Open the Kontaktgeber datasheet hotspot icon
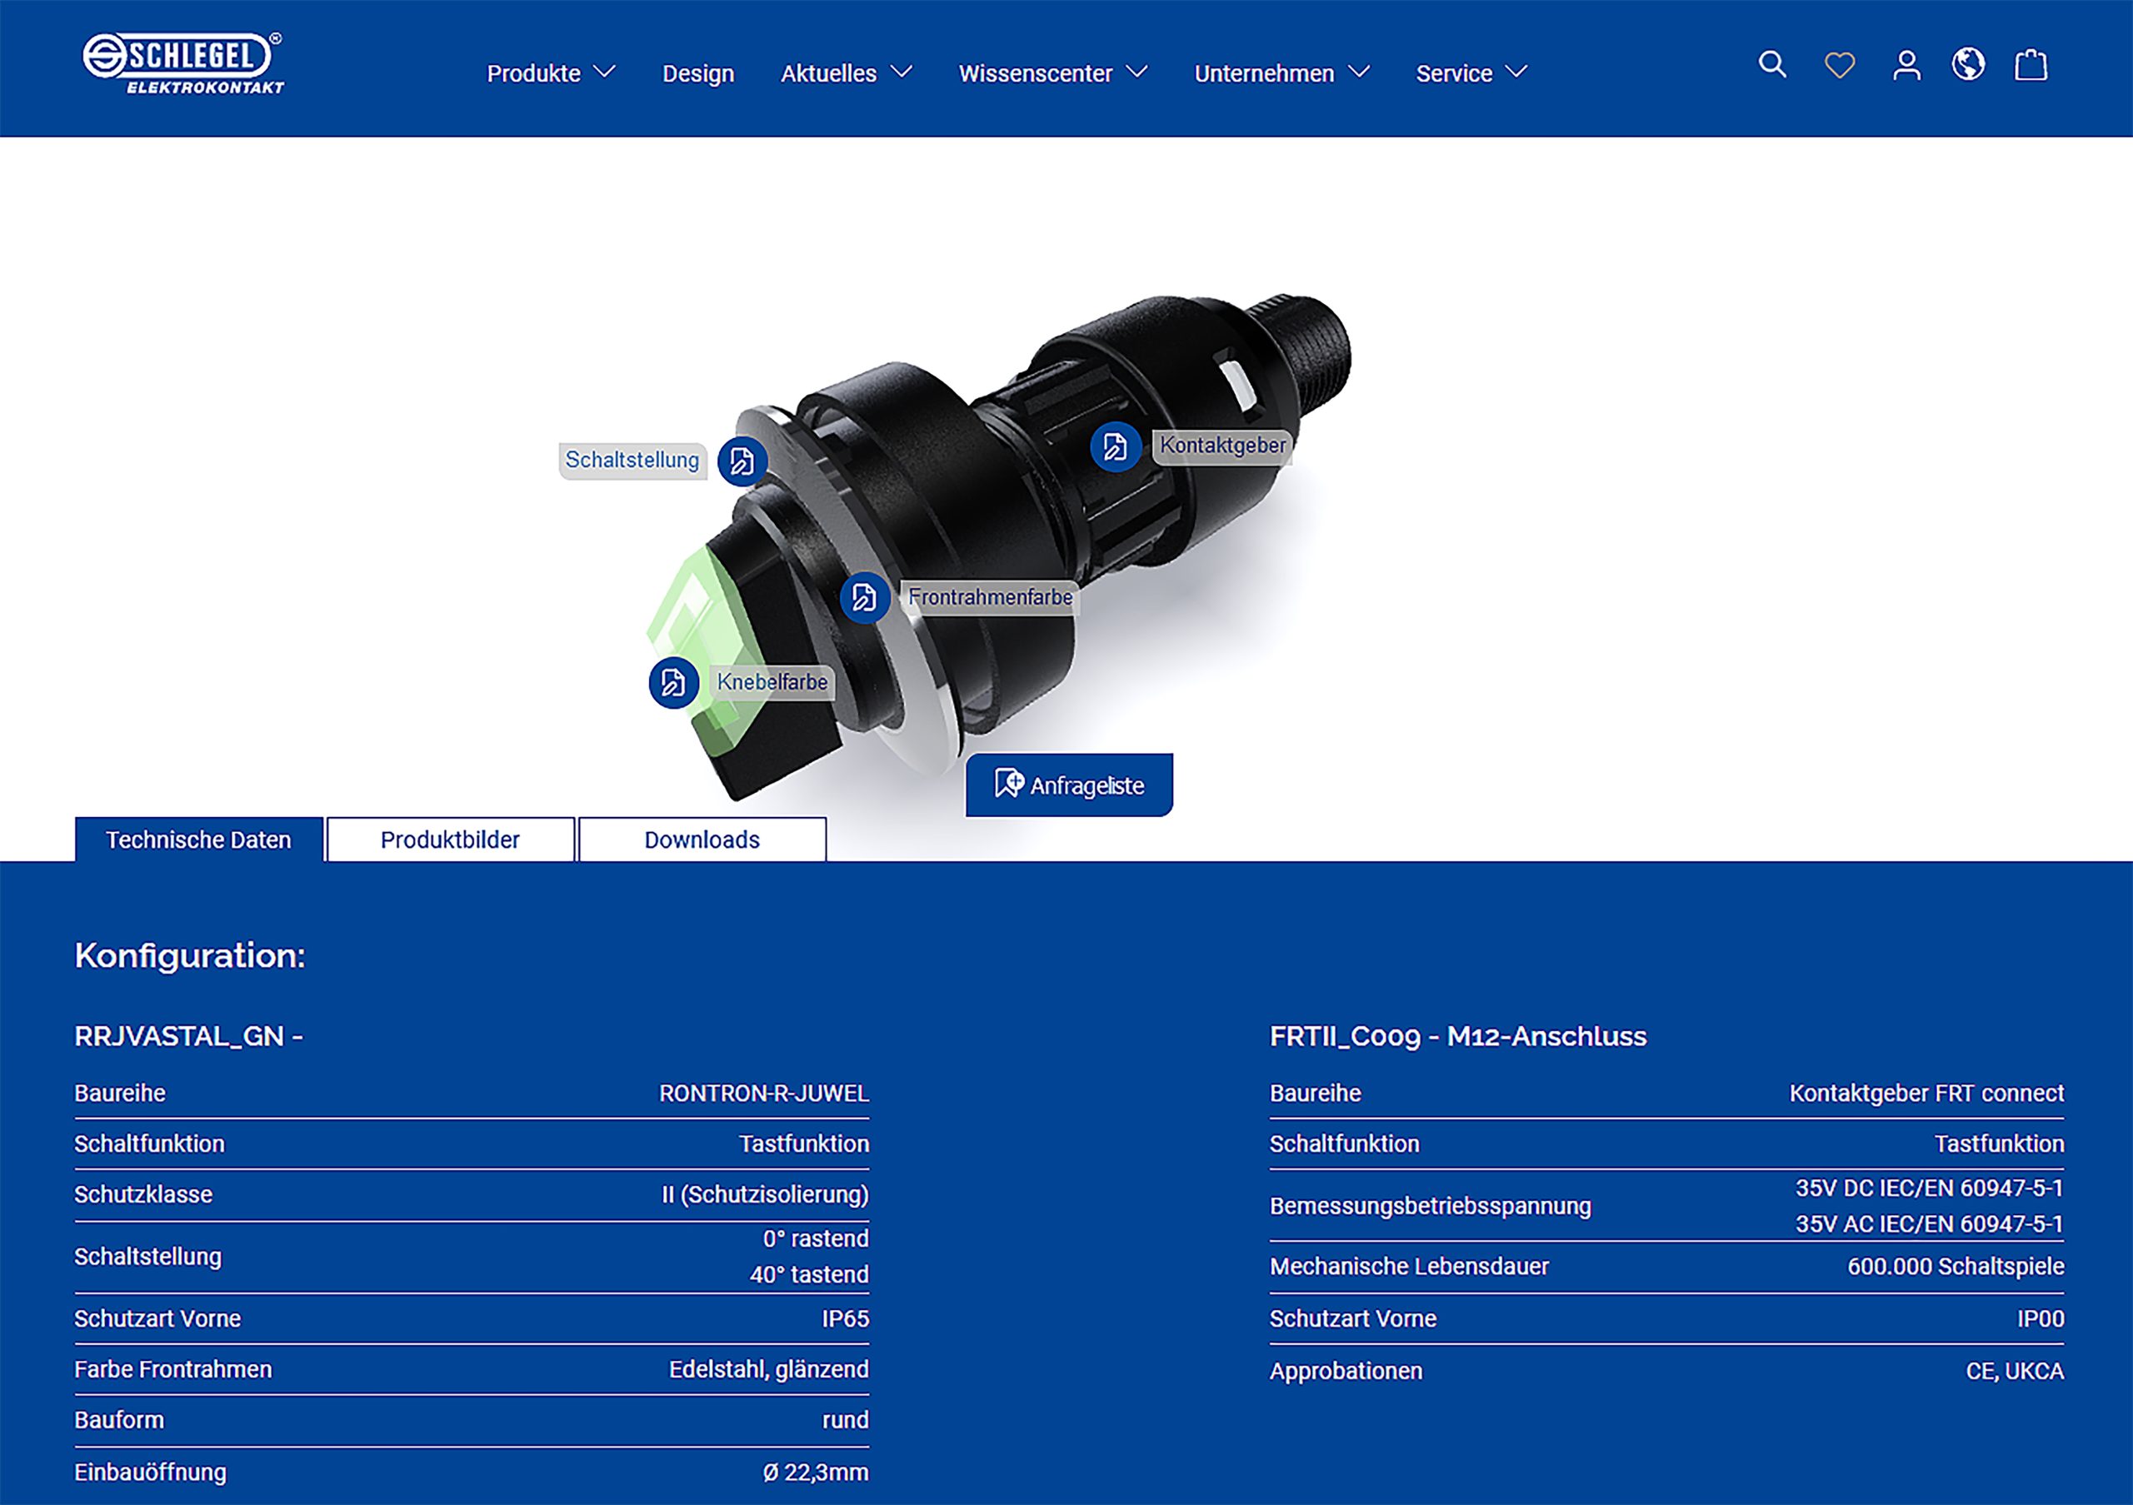The height and width of the screenshot is (1505, 2133). tap(1115, 446)
